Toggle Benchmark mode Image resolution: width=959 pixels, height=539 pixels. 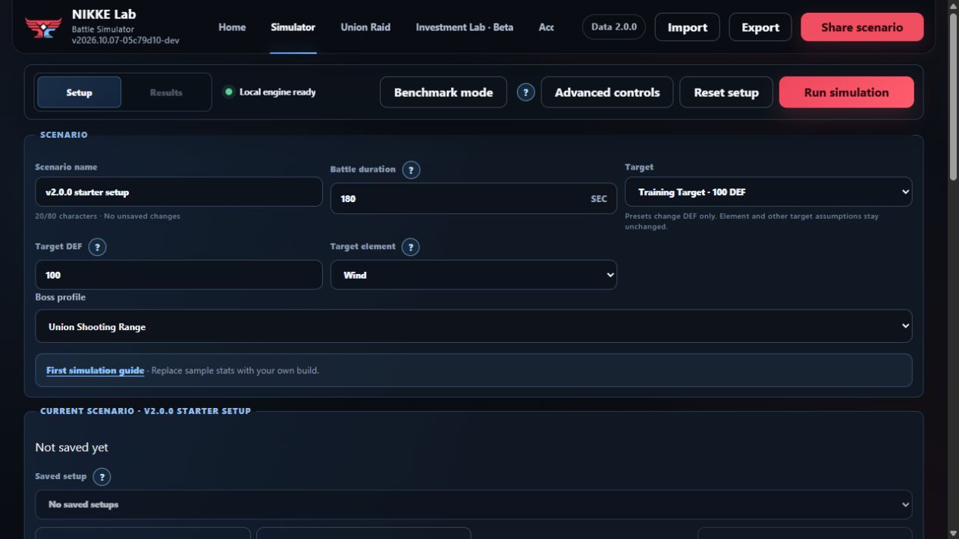(443, 92)
